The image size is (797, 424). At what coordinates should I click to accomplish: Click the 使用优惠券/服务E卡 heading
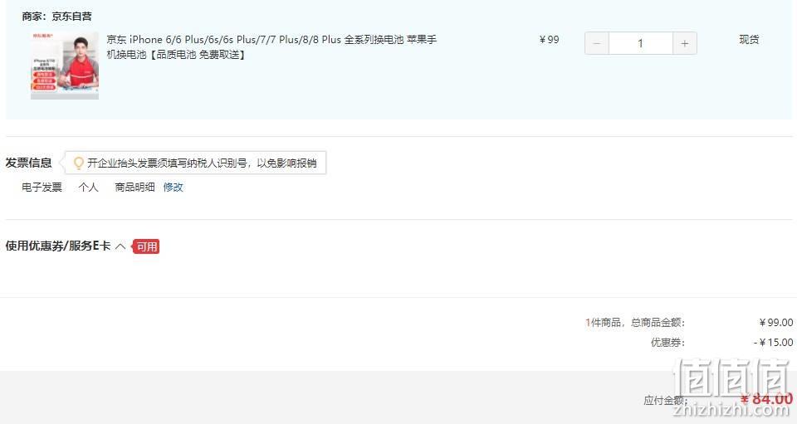[x=58, y=246]
